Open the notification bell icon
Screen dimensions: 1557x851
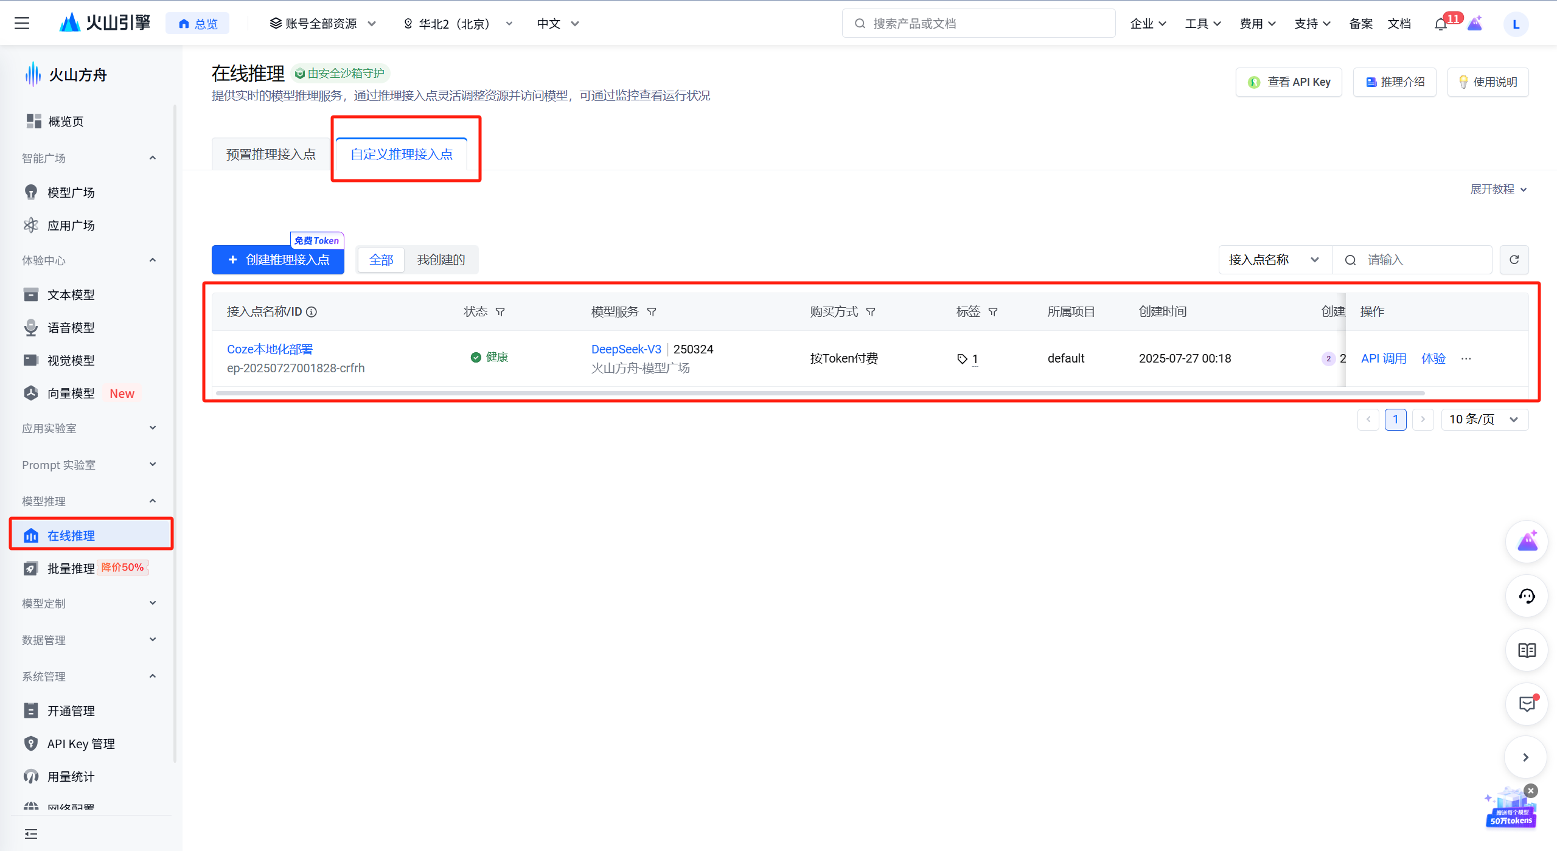click(1441, 24)
